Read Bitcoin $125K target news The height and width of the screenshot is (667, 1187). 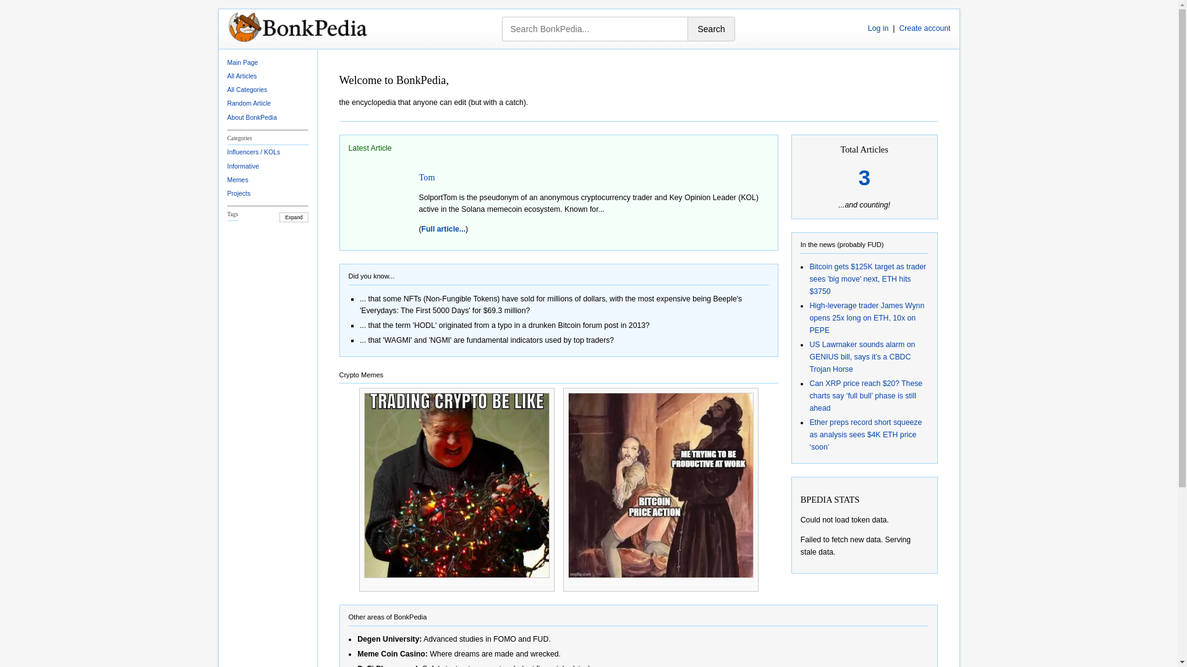coord(867,279)
